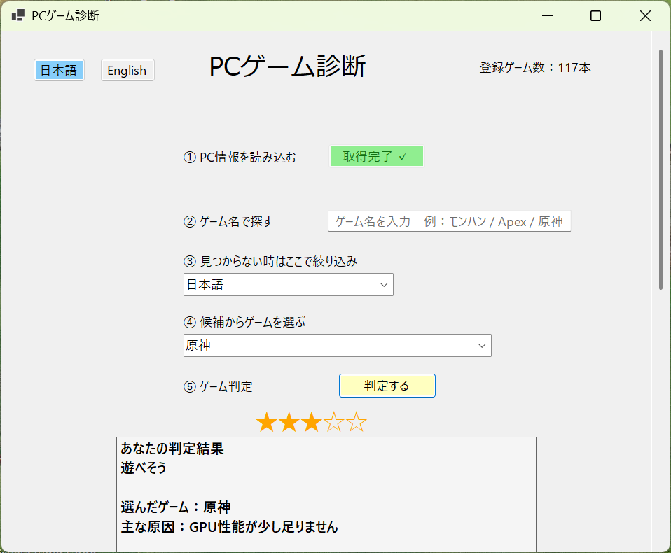The image size is (671, 553).
Task: Click the あなたの判定結果 result heading
Action: click(x=172, y=449)
